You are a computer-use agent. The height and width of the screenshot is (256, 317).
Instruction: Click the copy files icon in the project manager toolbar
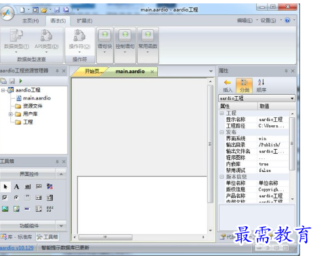pyautogui.click(x=3, y=81)
